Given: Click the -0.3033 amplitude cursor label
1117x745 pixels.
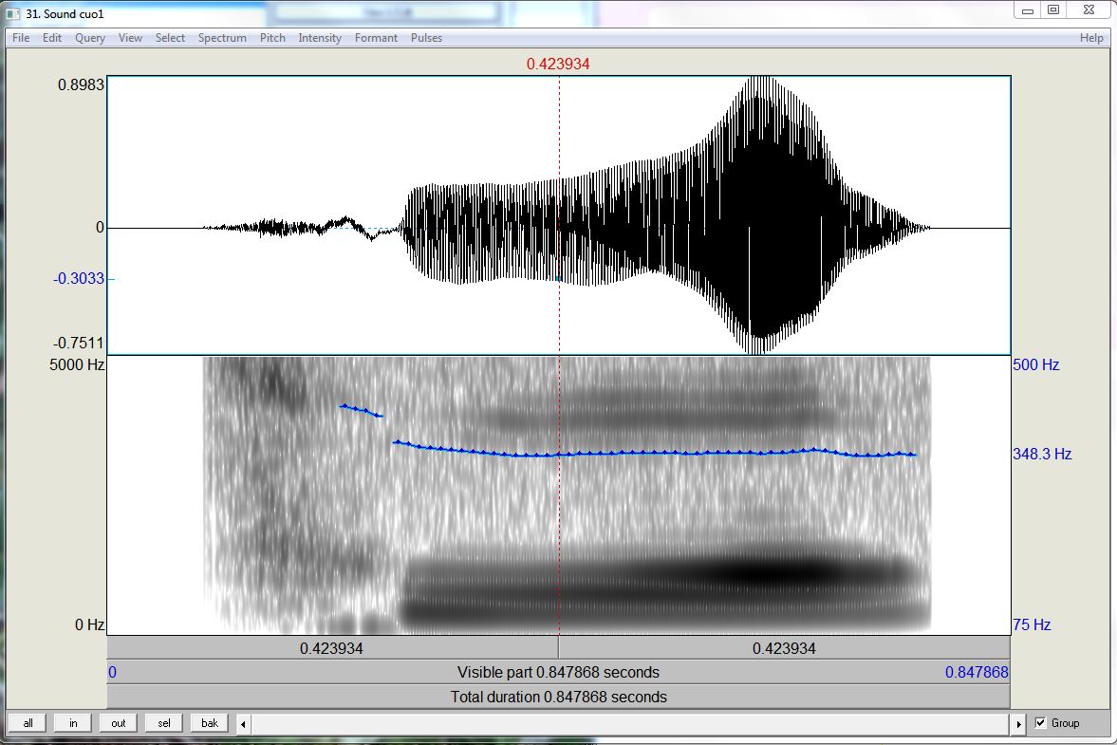Looking at the screenshot, I should [79, 278].
